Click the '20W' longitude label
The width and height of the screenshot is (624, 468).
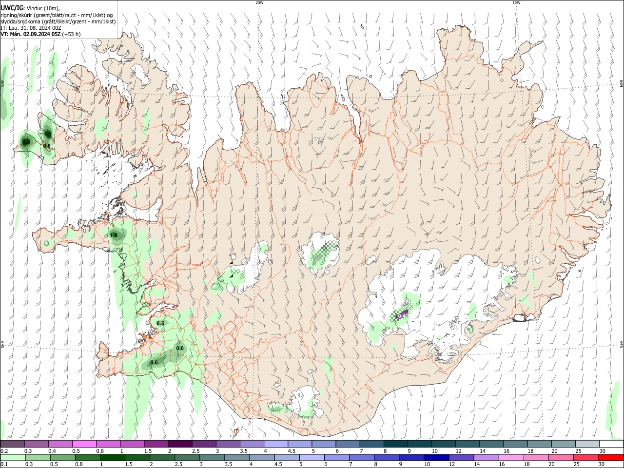pos(259,2)
